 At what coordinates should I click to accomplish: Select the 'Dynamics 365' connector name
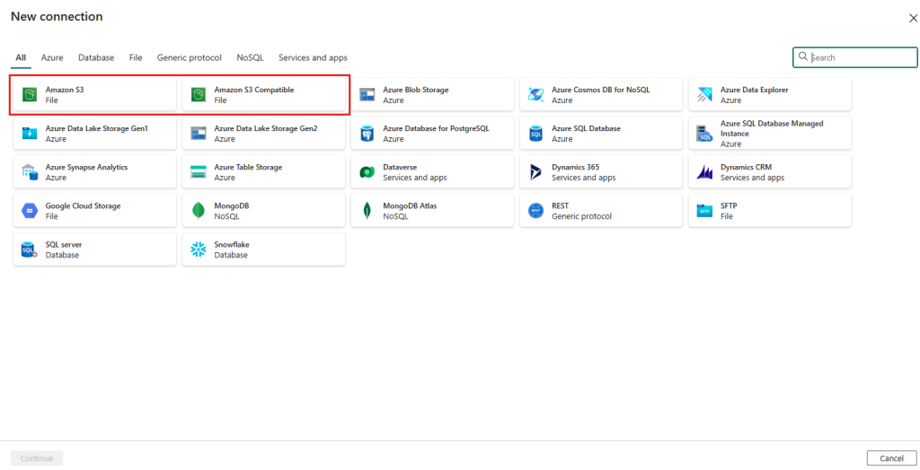575,167
